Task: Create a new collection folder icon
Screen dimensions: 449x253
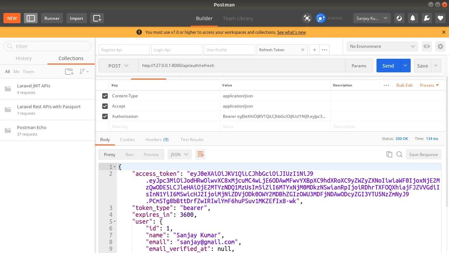Action: 69,71
